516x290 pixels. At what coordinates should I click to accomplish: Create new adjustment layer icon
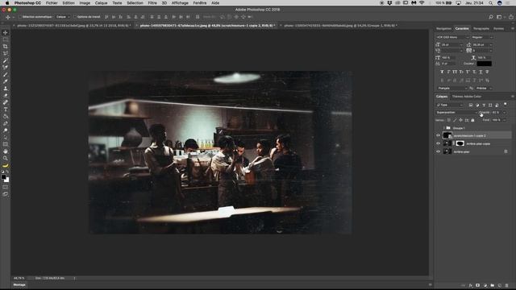(x=485, y=285)
